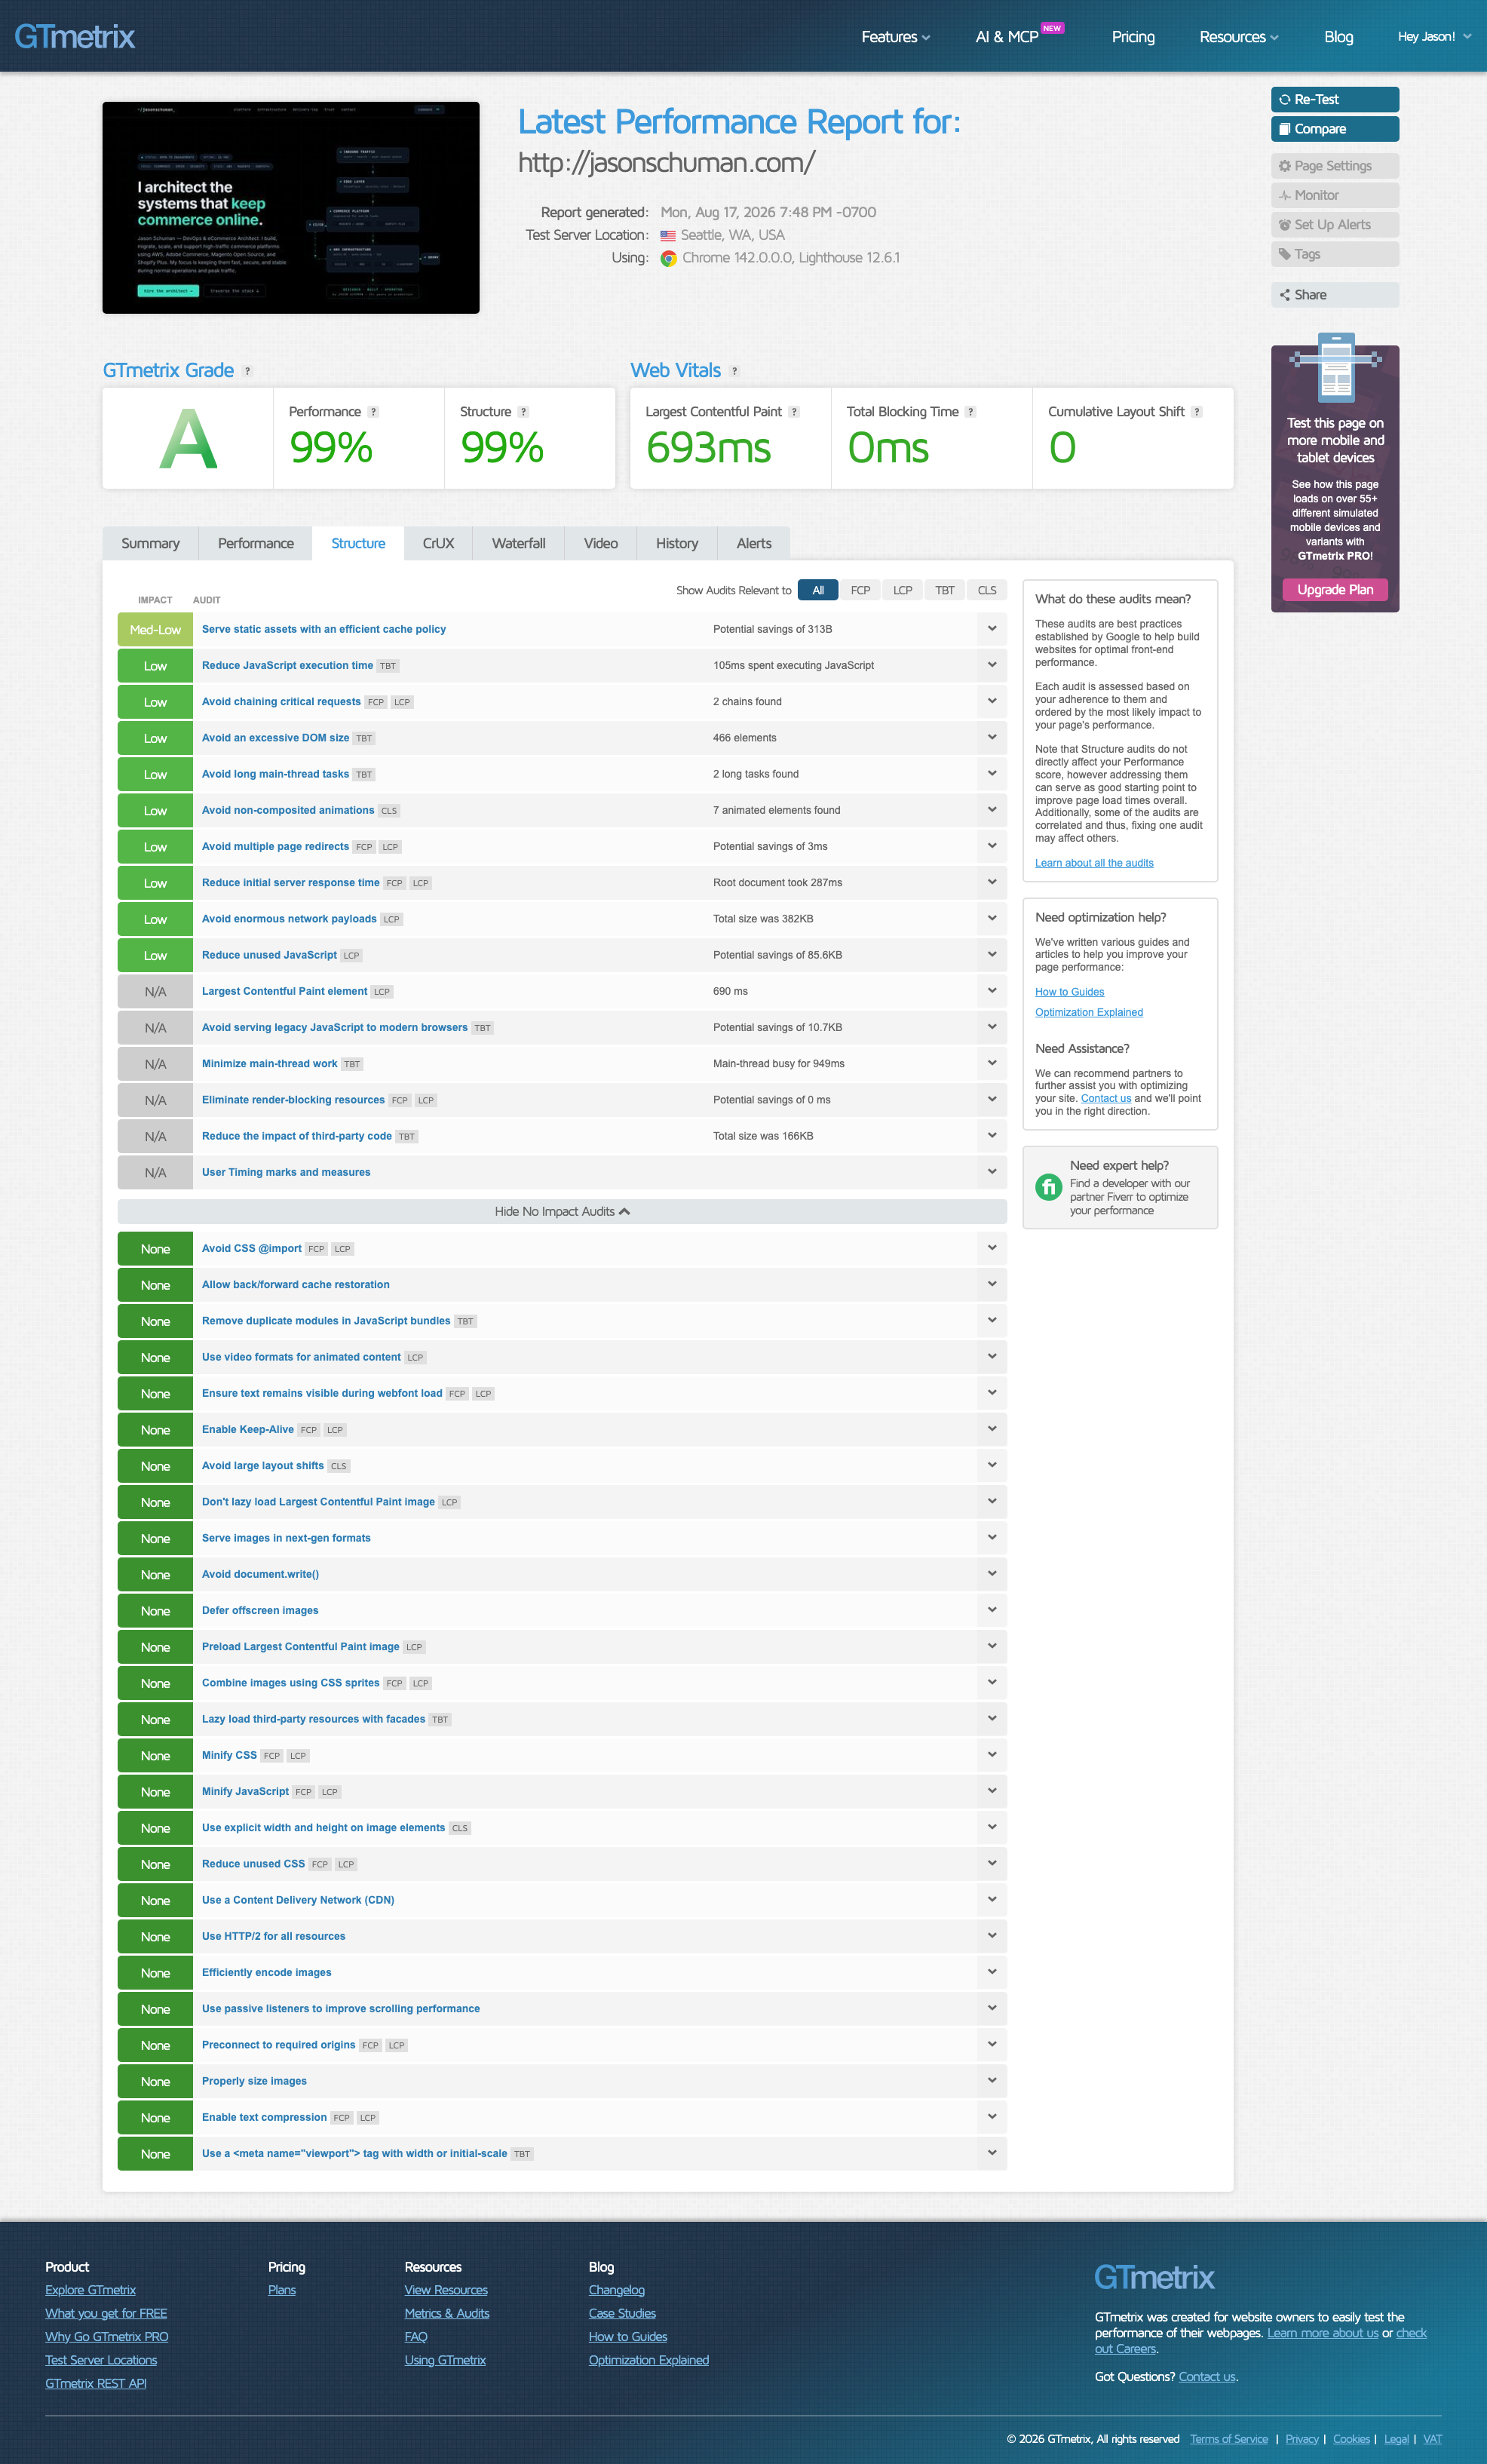Open footer Changelog link
Screen dimensions: 1487x2464
(x=617, y=2290)
